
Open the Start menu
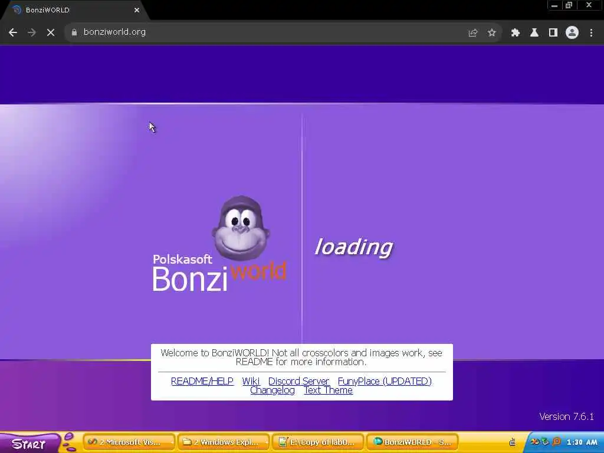(29, 444)
